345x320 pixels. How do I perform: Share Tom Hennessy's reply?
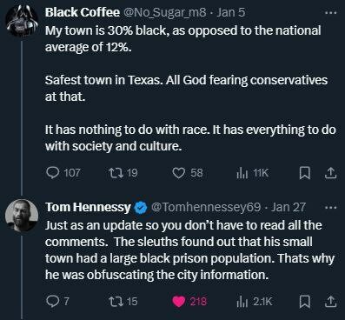[x=330, y=302]
